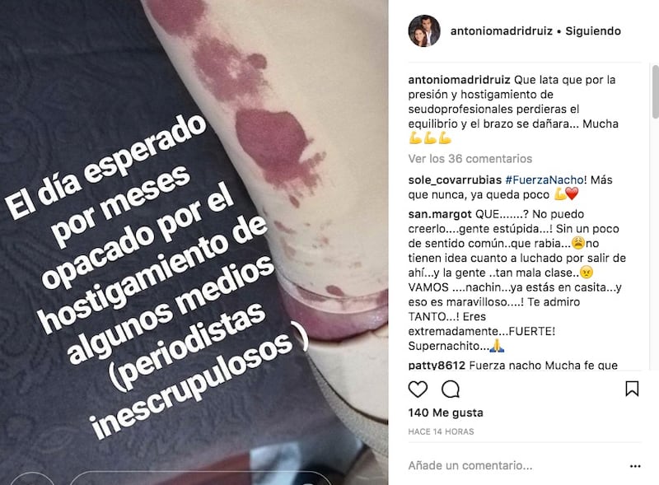This screenshot has width=659, height=485.
Task: Open the #FuerzaNacho hashtag
Action: point(544,180)
